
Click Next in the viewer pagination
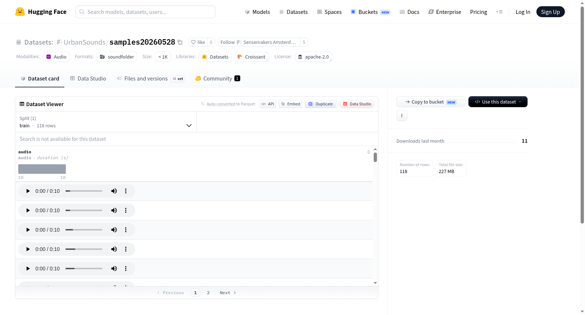(x=228, y=293)
